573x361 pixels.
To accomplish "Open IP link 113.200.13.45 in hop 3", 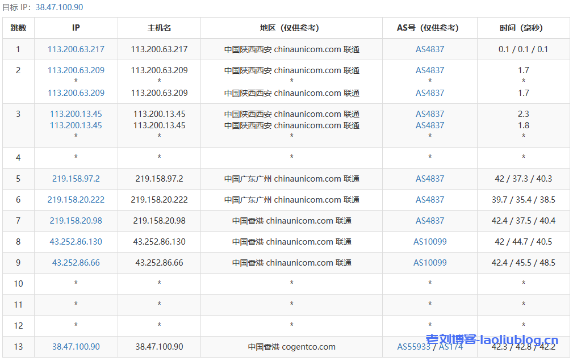I will 76,114.
